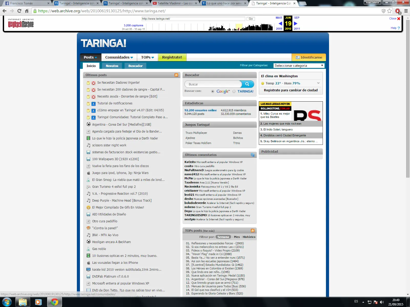The image size is (410, 307).
Task: Open the 'Truco Multiplayer' game link
Action: pos(196,133)
